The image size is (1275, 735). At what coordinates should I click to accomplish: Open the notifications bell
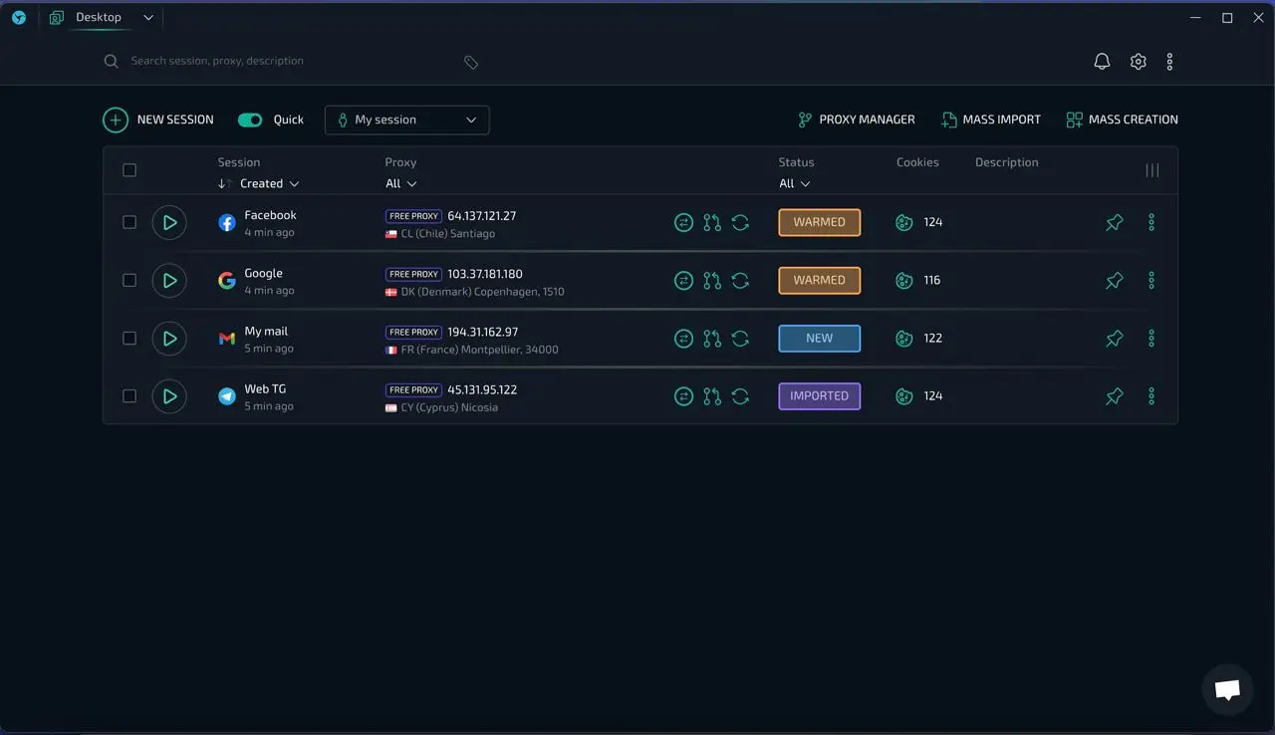pos(1102,62)
